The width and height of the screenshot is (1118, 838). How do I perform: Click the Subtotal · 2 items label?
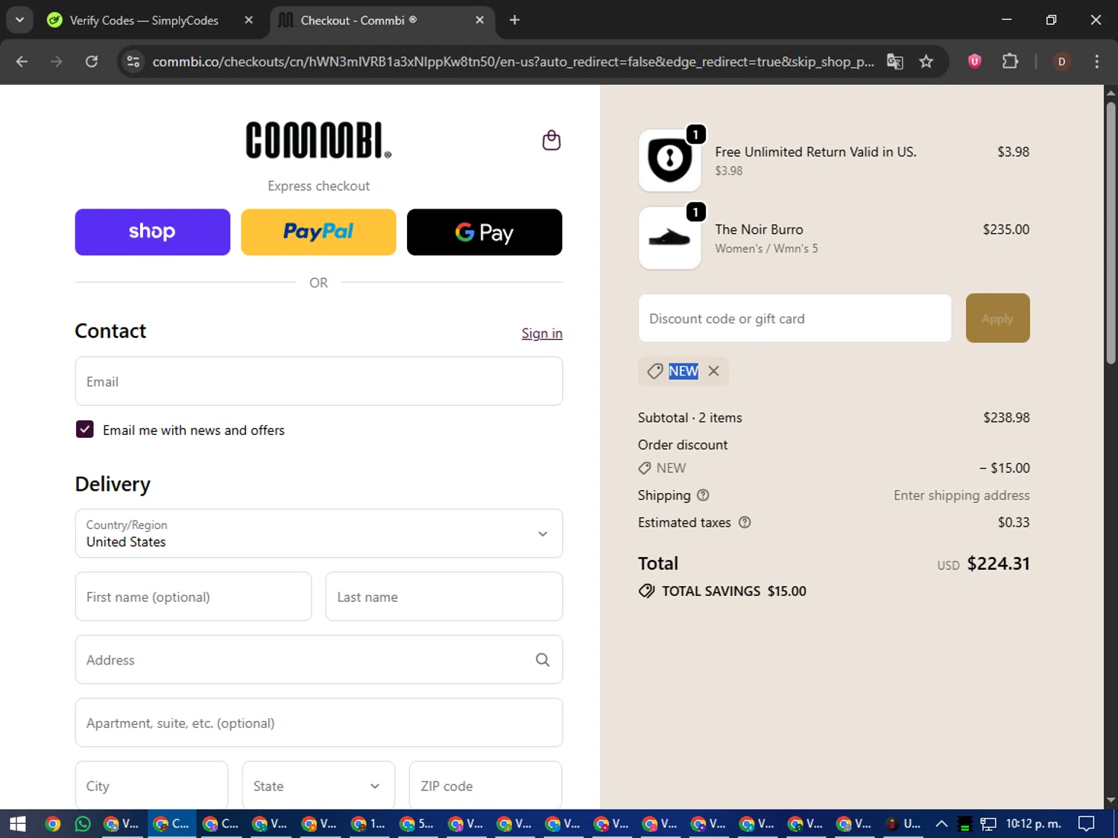tap(690, 418)
